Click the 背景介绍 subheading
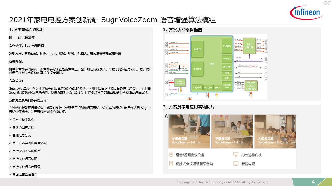 coord(16,61)
